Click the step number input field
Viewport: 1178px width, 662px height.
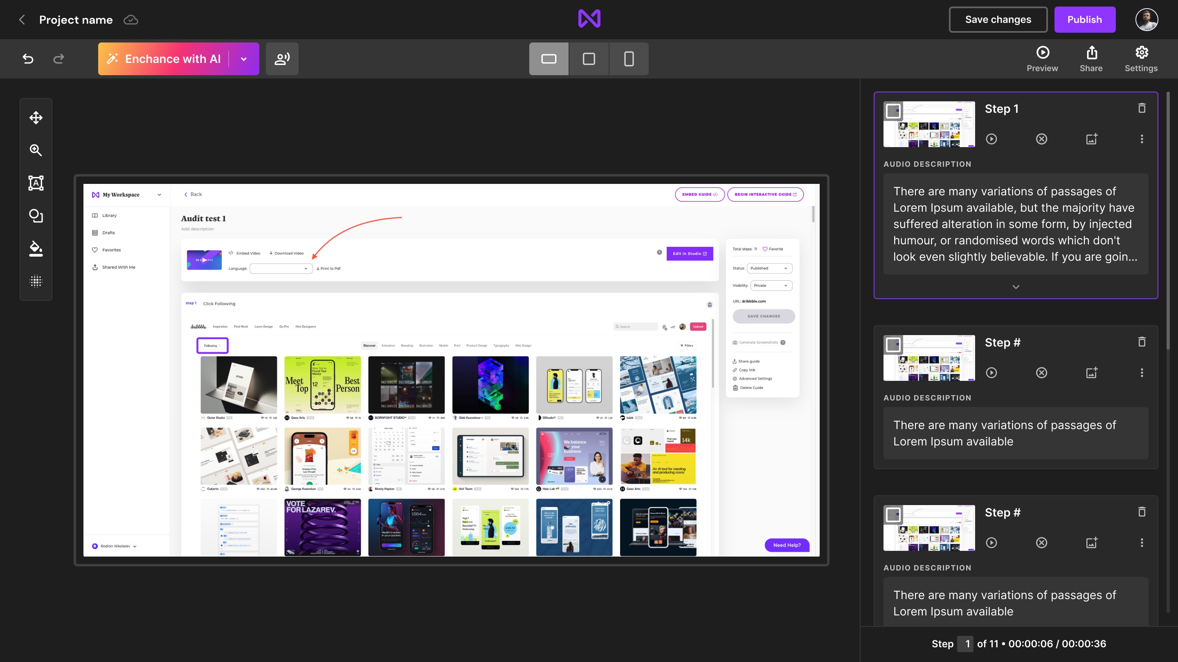[964, 644]
